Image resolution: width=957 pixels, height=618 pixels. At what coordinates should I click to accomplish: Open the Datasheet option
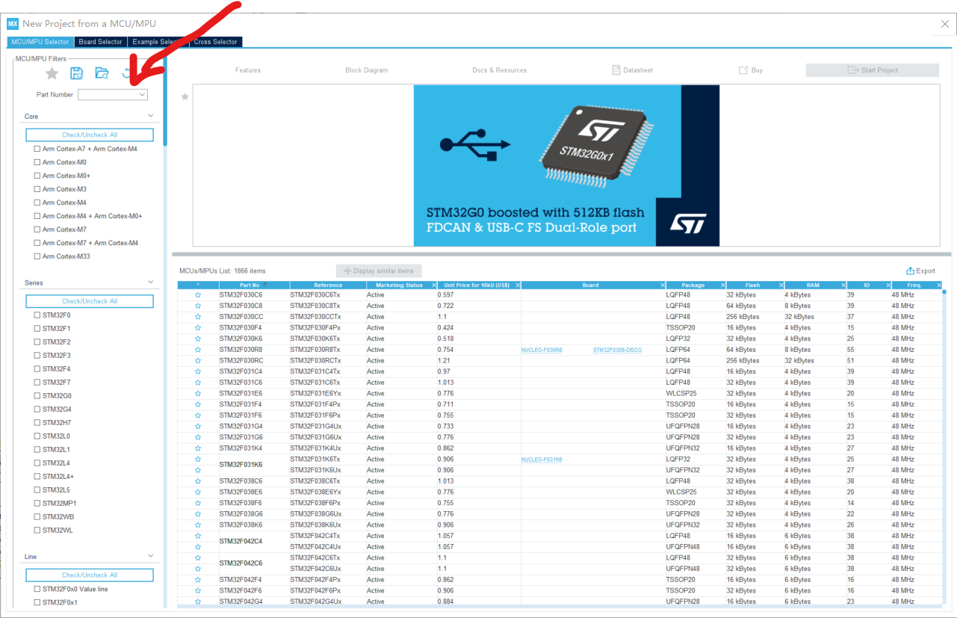click(632, 70)
